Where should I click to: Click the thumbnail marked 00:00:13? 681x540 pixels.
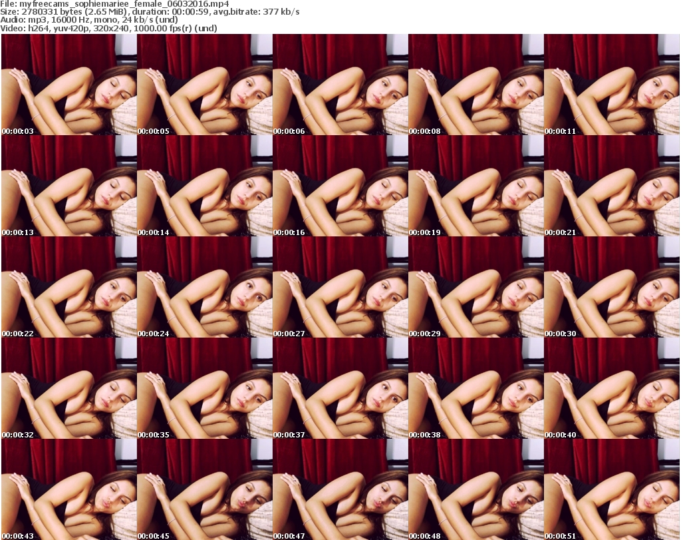[x=68, y=186]
